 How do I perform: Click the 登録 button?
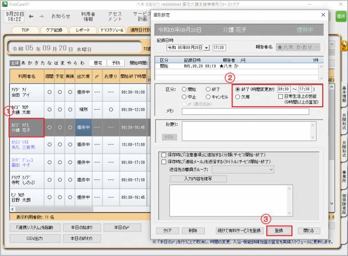[279, 230]
